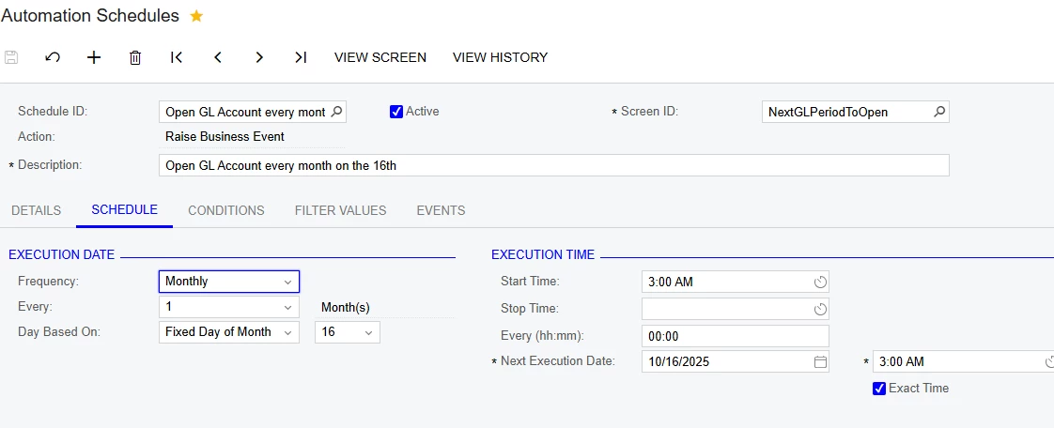This screenshot has height=428, width=1054.
Task: Uncheck the Exact Time checkbox
Action: [x=879, y=389]
